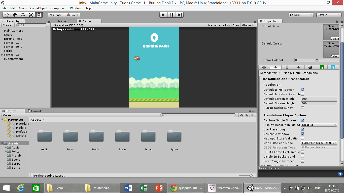Open the Hierarchy Create dropdown

8,25
